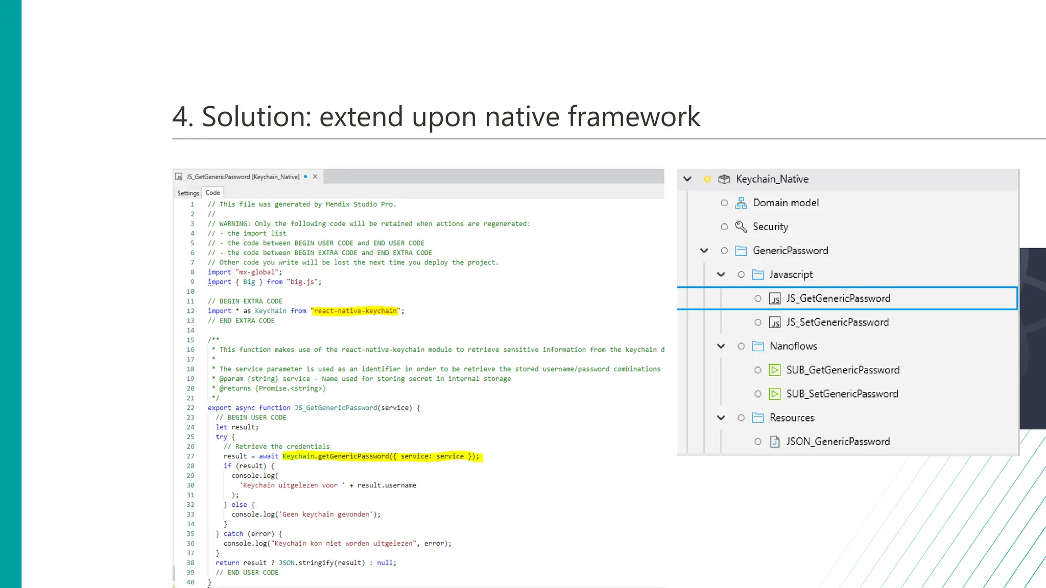Click the status circle beside Resources folder
This screenshot has height=588, width=1046.
pos(741,418)
